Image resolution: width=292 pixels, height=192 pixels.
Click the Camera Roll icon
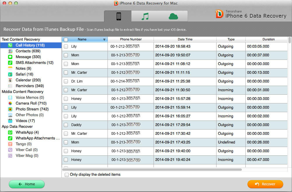point(10,103)
